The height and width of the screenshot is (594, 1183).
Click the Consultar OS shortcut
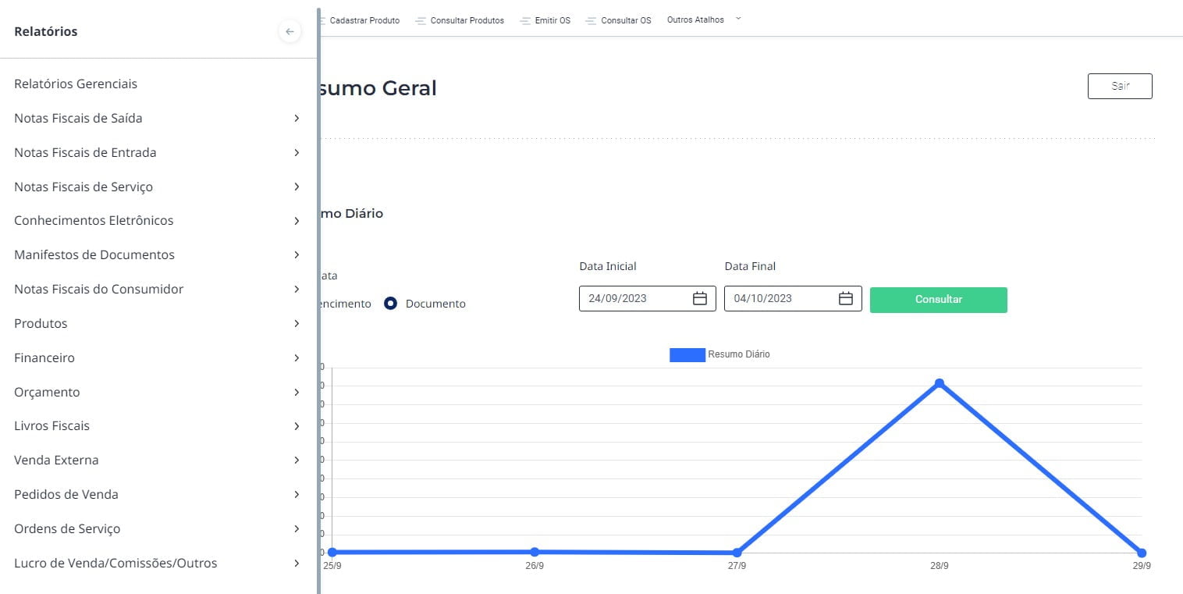(x=625, y=20)
